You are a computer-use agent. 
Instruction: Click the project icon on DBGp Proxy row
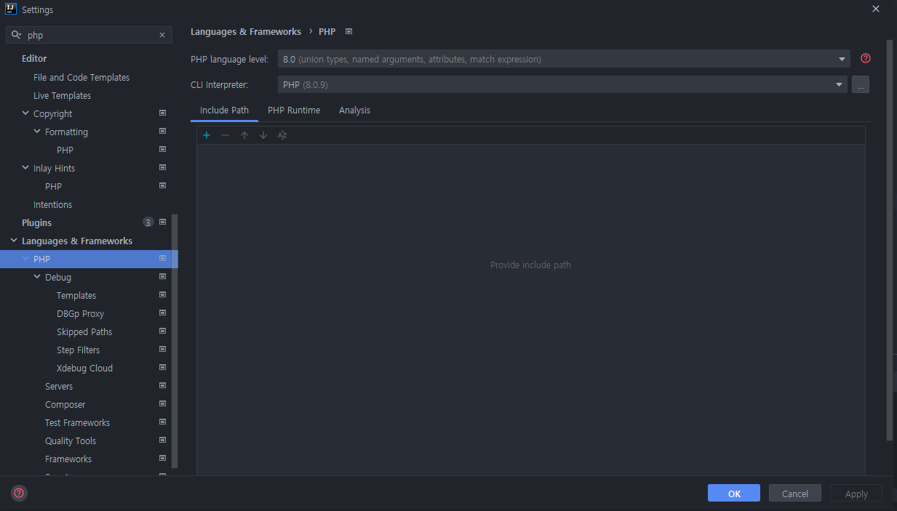[x=162, y=313]
